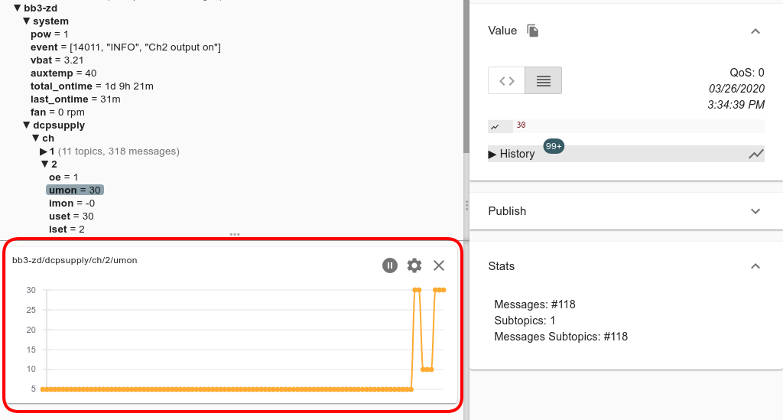
Task: Expand the History section
Action: tap(512, 154)
